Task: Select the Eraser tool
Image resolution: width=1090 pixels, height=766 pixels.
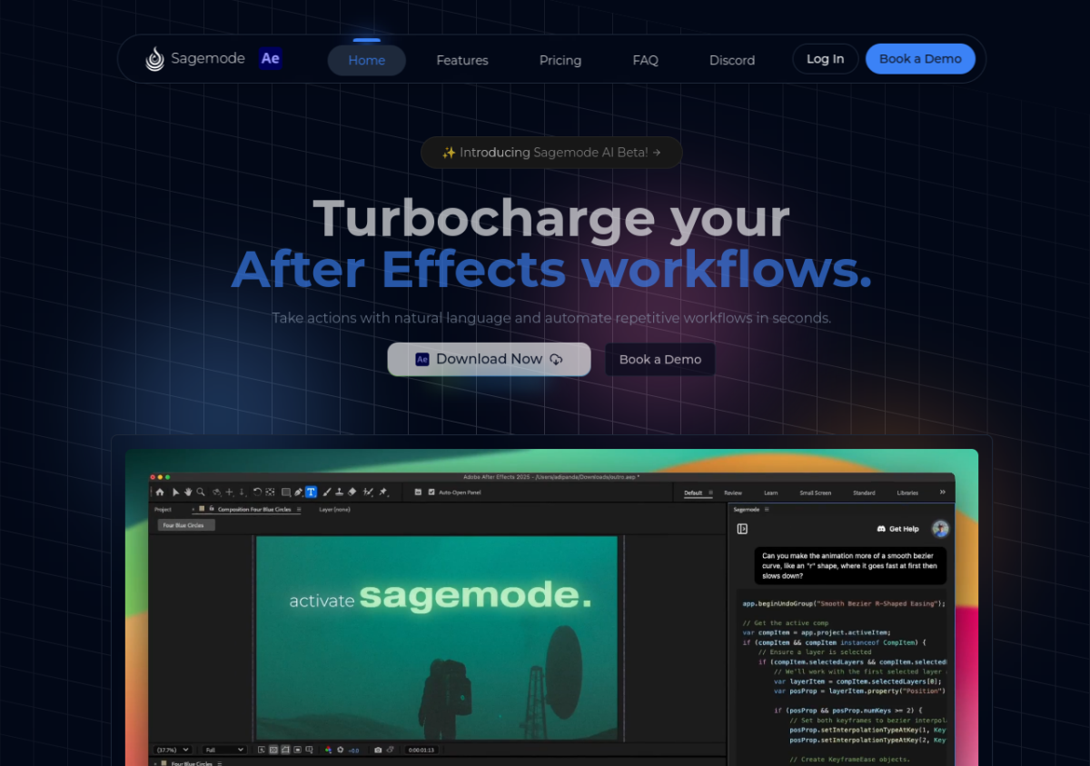Action: [x=352, y=492]
